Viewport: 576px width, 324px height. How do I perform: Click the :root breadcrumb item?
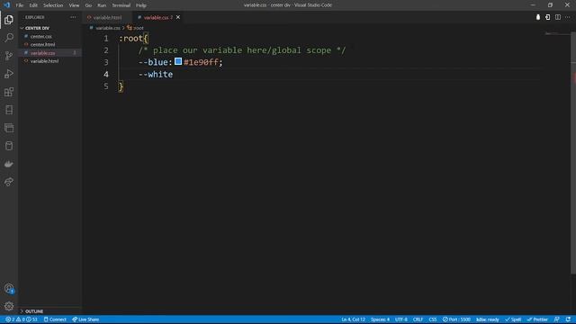pos(135,28)
